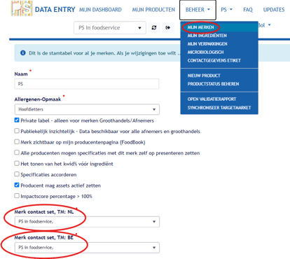Click the PS logo image
Image resolution: width=290 pixels, height=259 pixels.
coord(22,8)
